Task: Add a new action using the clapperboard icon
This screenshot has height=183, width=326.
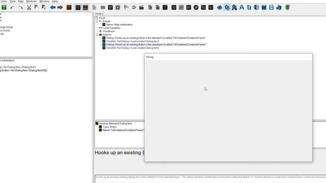Action: (142, 8)
